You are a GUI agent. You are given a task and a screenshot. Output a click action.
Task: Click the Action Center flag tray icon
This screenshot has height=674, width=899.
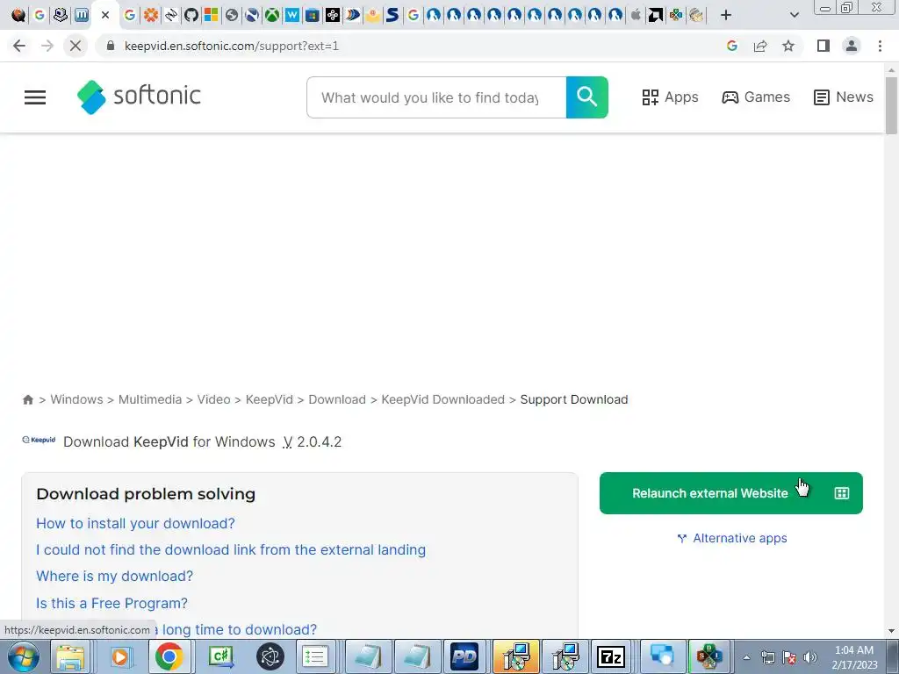pos(789,657)
